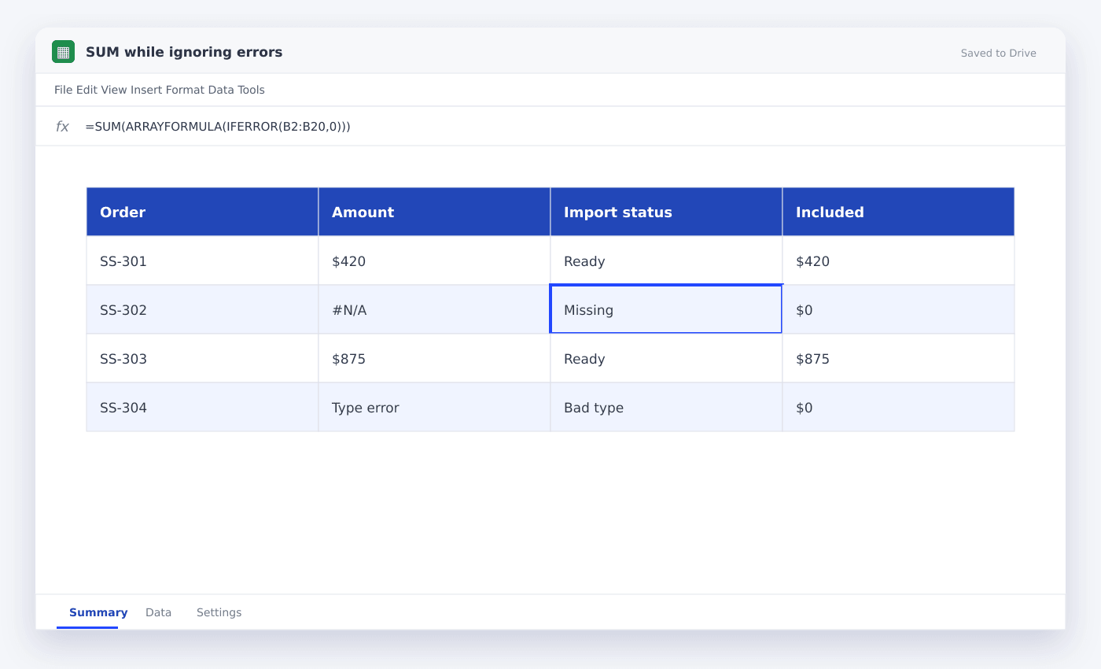Viewport: 1101px width, 669px height.
Task: Switch to the Data sheet tab
Action: tap(158, 612)
